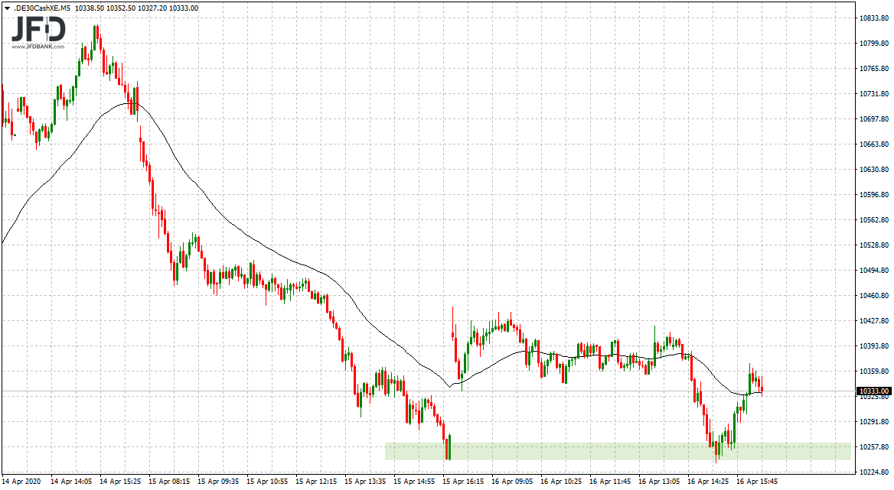Open the www.JFDBANK.com link under the logo
Image resolution: width=894 pixels, height=490 pixels.
click(x=38, y=47)
